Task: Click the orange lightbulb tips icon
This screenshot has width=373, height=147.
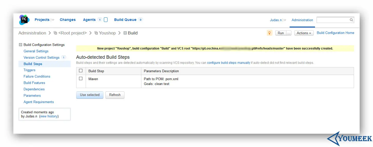Action: point(269,33)
